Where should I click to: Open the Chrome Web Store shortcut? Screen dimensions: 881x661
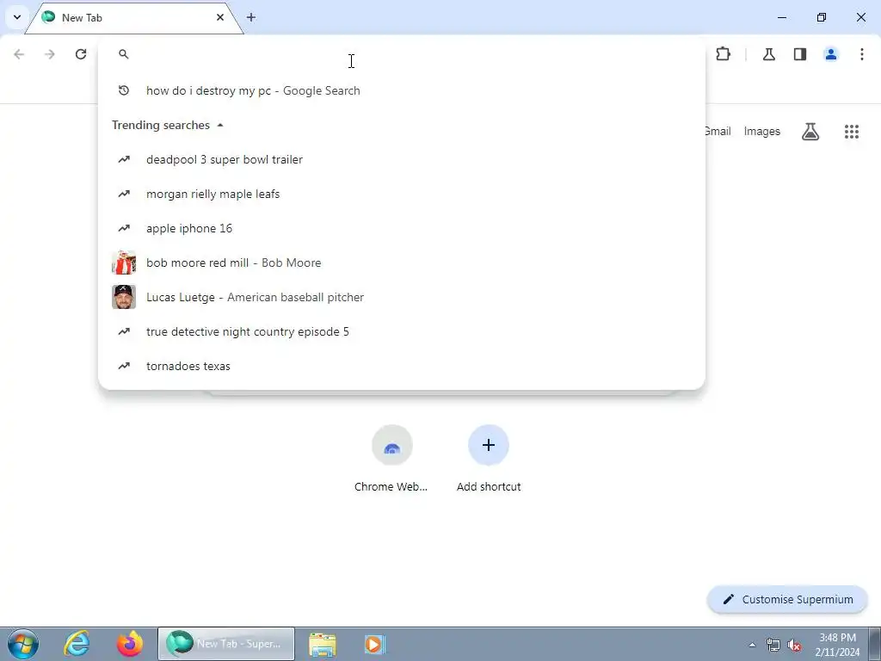391,460
